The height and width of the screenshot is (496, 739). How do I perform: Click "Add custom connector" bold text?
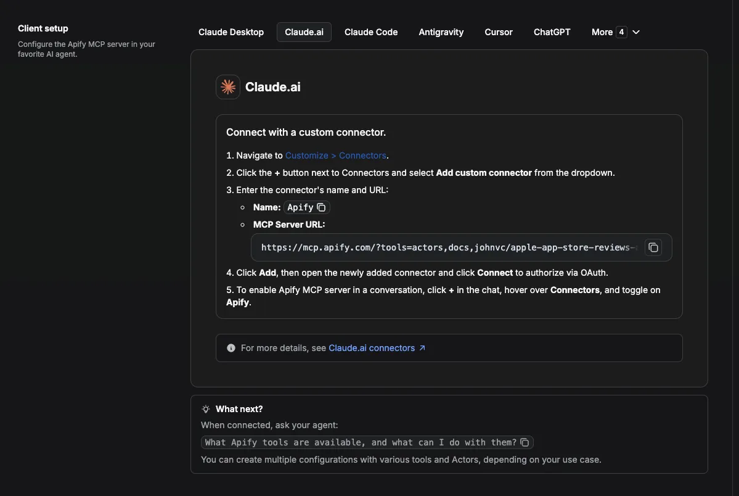click(484, 173)
